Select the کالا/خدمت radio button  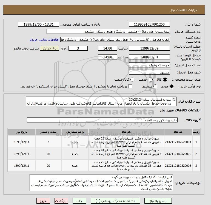132,80
